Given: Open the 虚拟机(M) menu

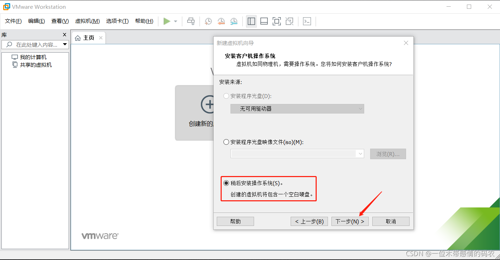Looking at the screenshot, I should click(x=87, y=21).
